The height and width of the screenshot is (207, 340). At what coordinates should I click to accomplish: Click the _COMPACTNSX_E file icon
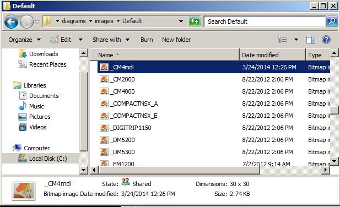coord(104,116)
